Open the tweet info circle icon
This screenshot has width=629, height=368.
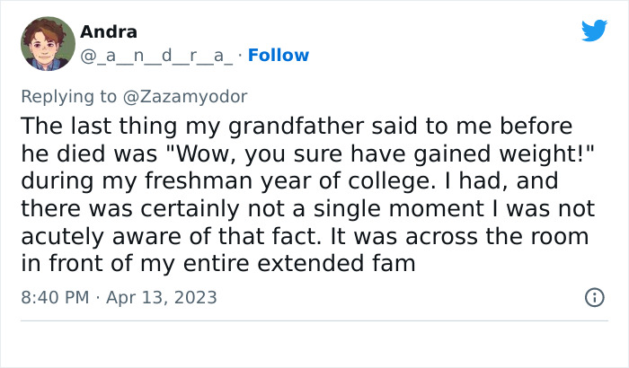tap(594, 297)
